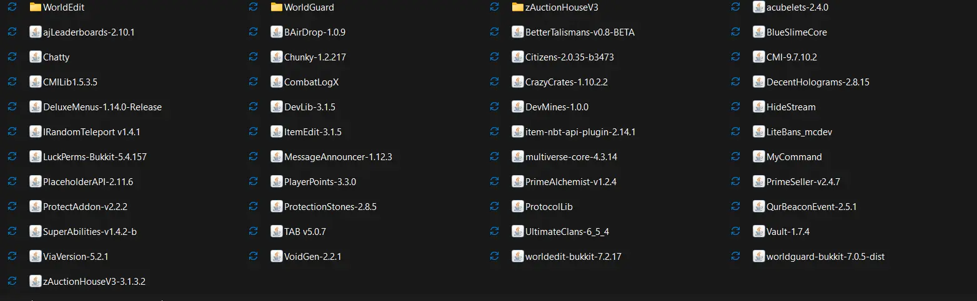
Task: Select file name worldguard-bukkit-7.0.5-dist
Action: point(826,257)
